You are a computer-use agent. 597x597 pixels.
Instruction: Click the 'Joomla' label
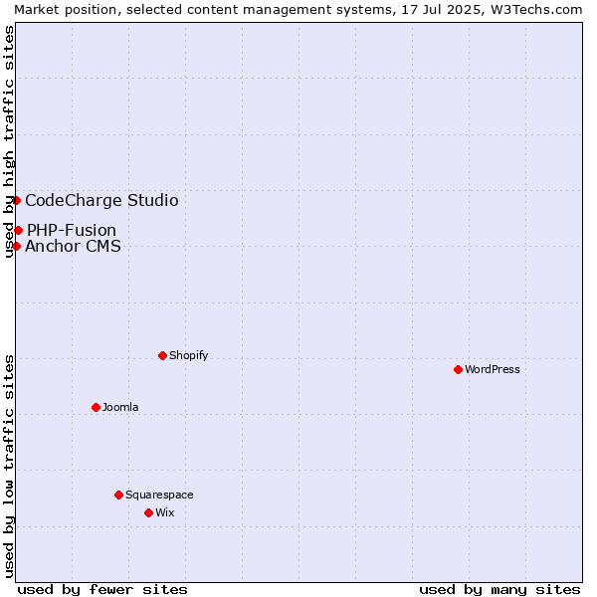click(120, 407)
